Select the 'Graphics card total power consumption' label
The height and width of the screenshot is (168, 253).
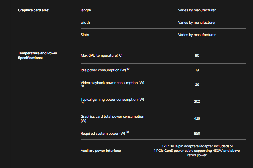(112, 116)
